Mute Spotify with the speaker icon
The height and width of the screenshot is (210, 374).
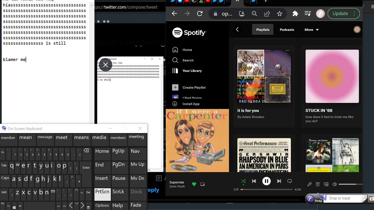pos(334,184)
